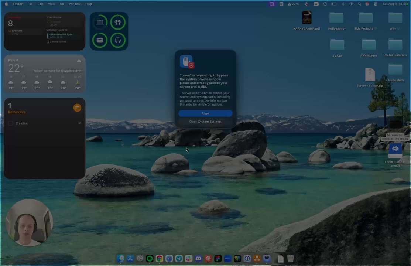The image size is (411, 266).
Task: Click the MacBook battery ring widget
Action: (x=100, y=22)
